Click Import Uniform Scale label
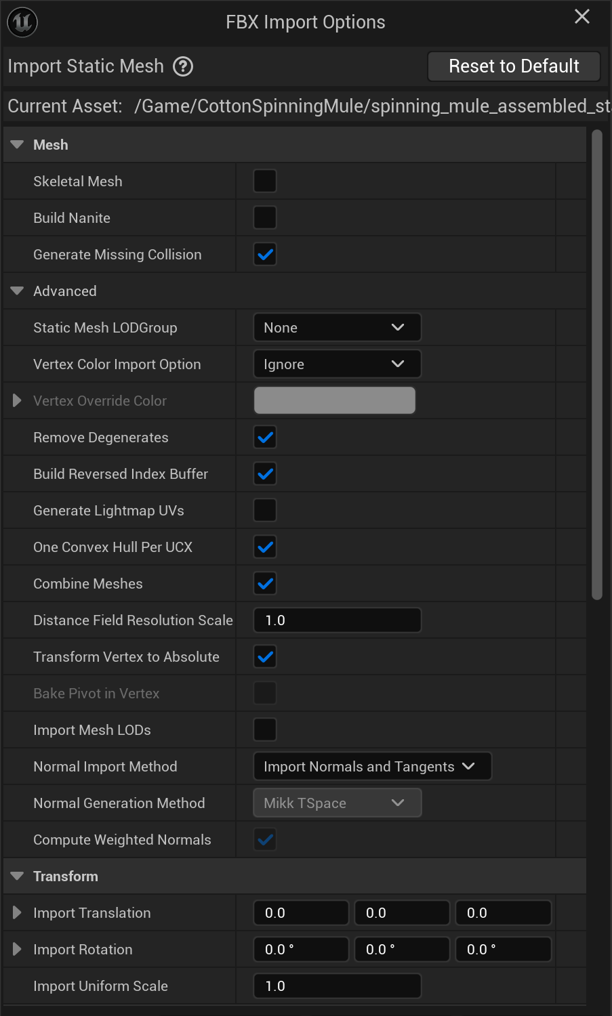612x1016 pixels. point(100,986)
